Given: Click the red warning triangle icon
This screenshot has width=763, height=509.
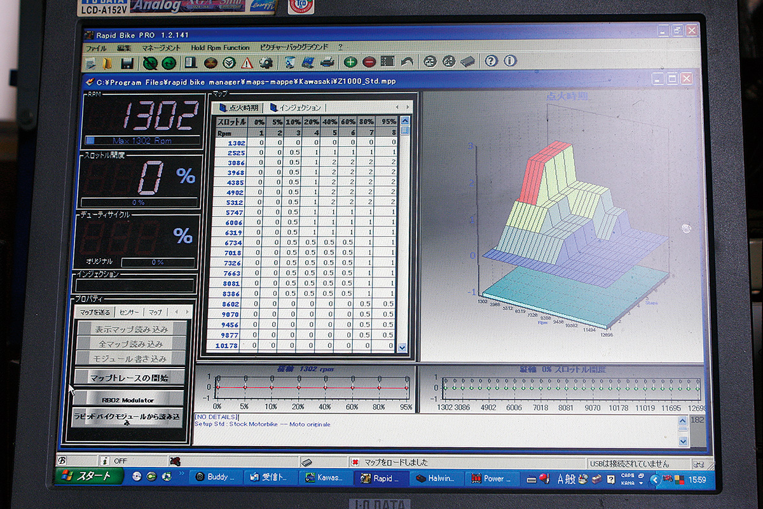Looking at the screenshot, I should click(x=247, y=62).
